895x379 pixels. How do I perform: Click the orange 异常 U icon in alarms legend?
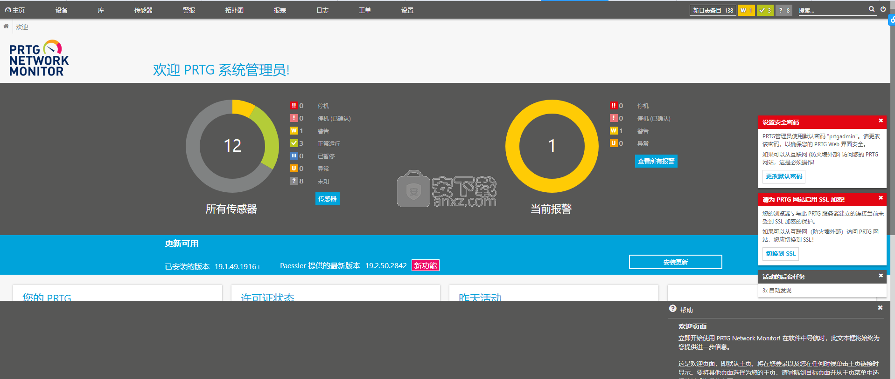[614, 143]
